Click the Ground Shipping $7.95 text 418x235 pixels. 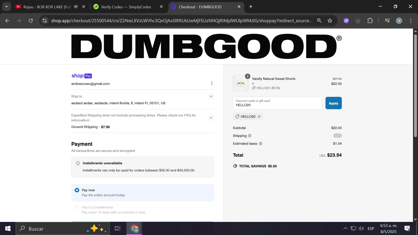click(x=91, y=127)
